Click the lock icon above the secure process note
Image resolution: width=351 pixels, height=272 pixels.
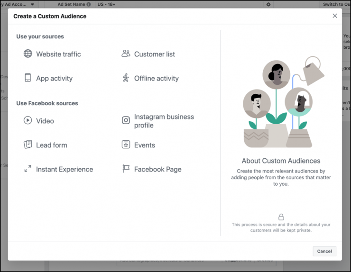281,217
